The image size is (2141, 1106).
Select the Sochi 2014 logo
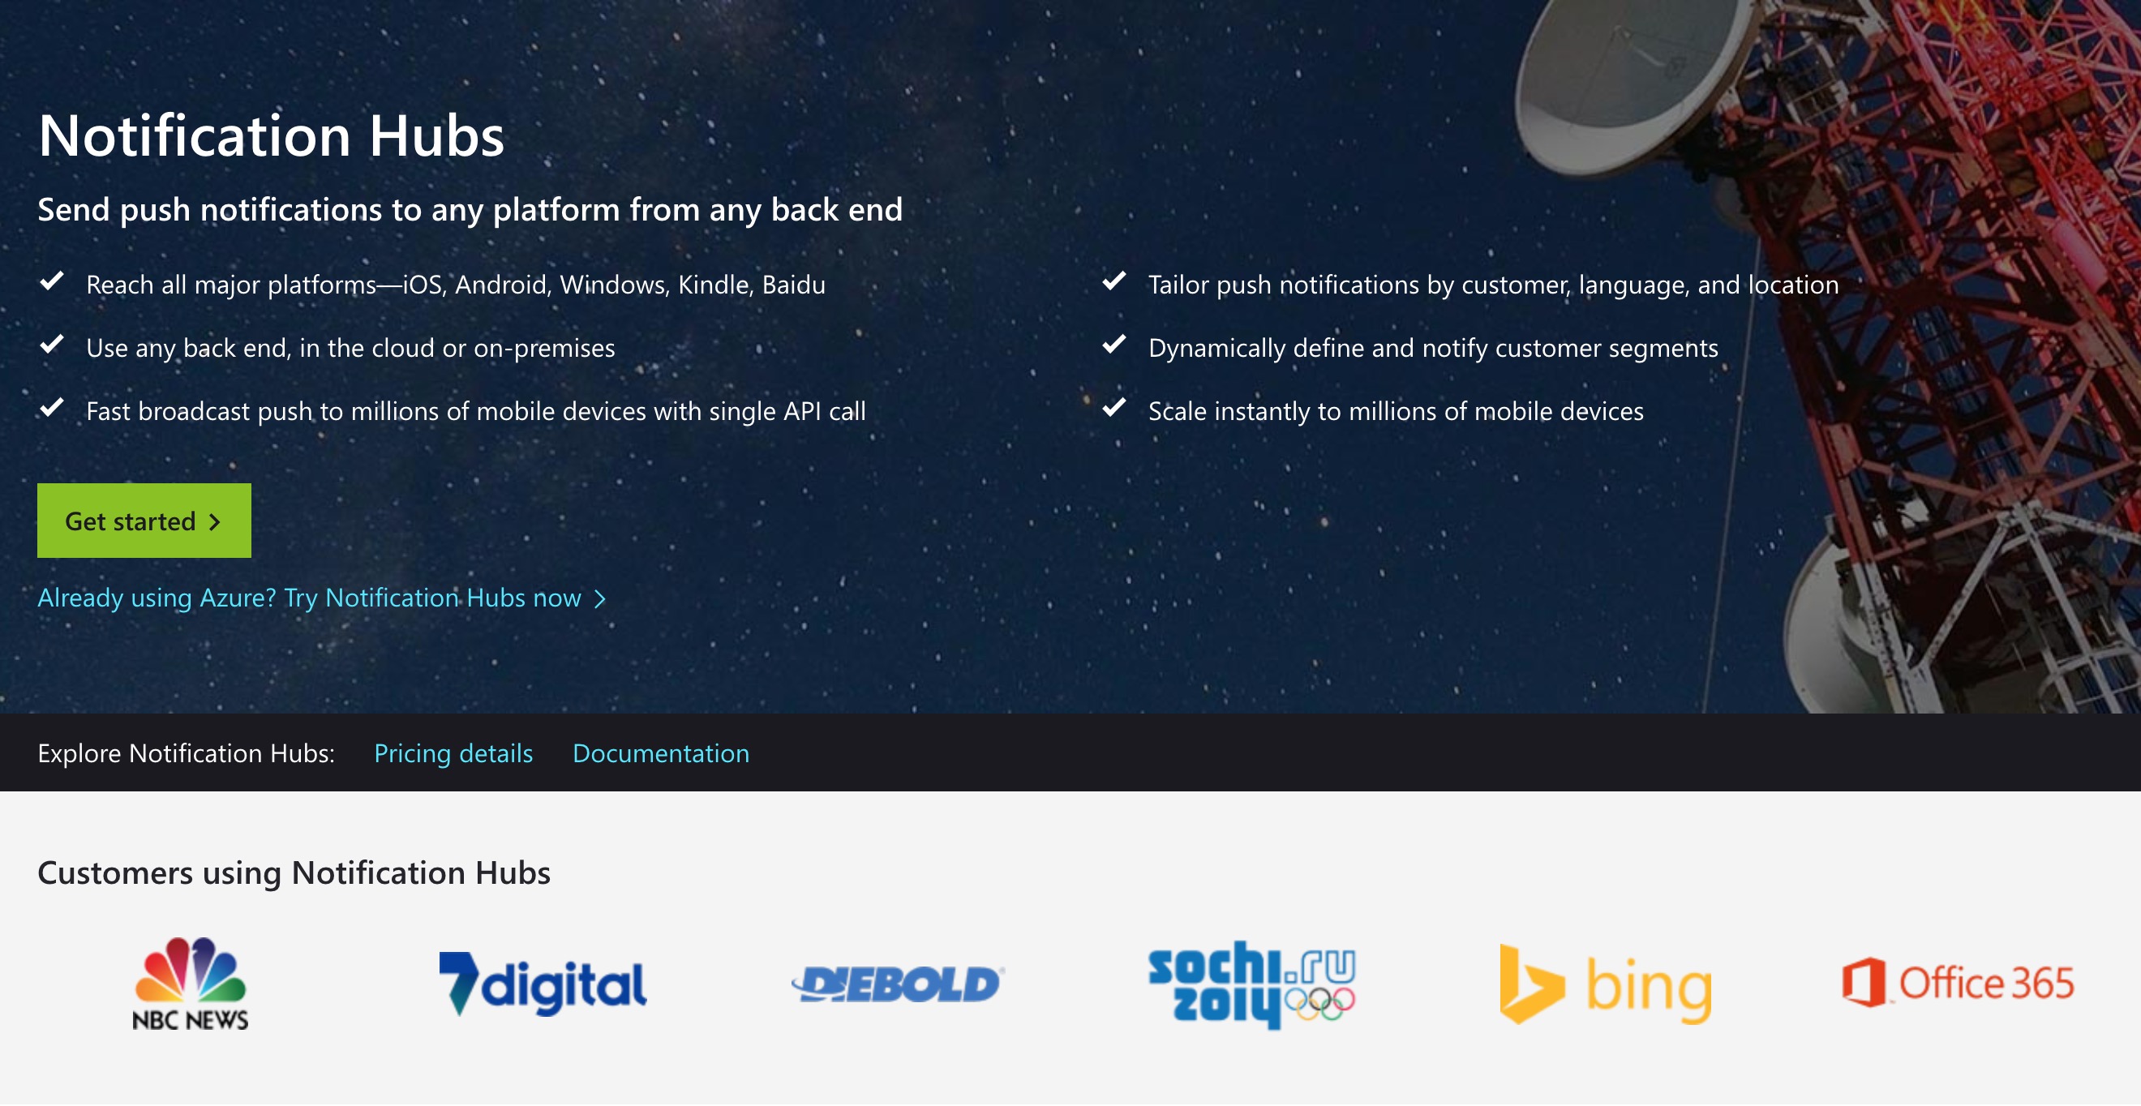[x=1251, y=984]
